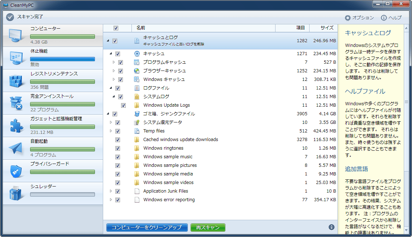
Task: Click the コンピューター green progress bar
Action: 63,37
